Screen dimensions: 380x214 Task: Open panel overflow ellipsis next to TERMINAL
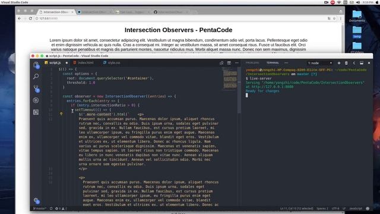[286, 63]
